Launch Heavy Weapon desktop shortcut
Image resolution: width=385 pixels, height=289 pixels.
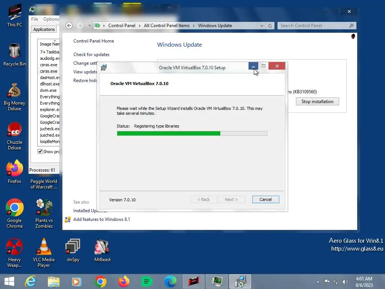pos(15,252)
